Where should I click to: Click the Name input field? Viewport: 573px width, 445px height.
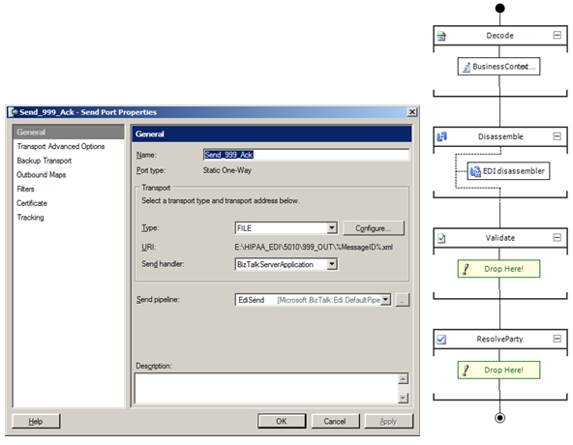pyautogui.click(x=306, y=155)
